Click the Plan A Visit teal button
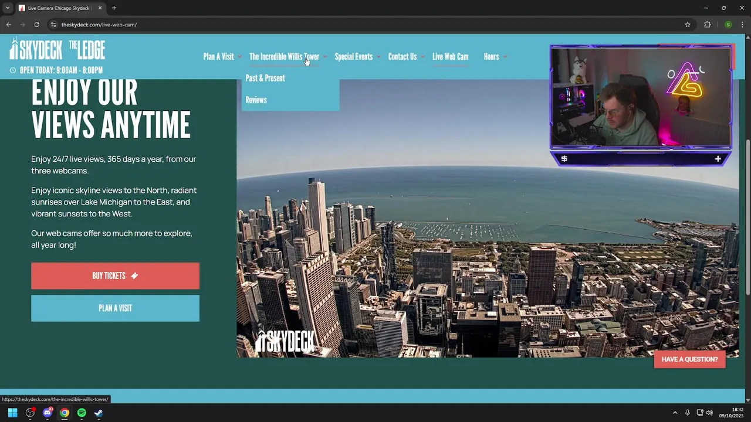Image resolution: width=751 pixels, height=422 pixels. pos(115,308)
